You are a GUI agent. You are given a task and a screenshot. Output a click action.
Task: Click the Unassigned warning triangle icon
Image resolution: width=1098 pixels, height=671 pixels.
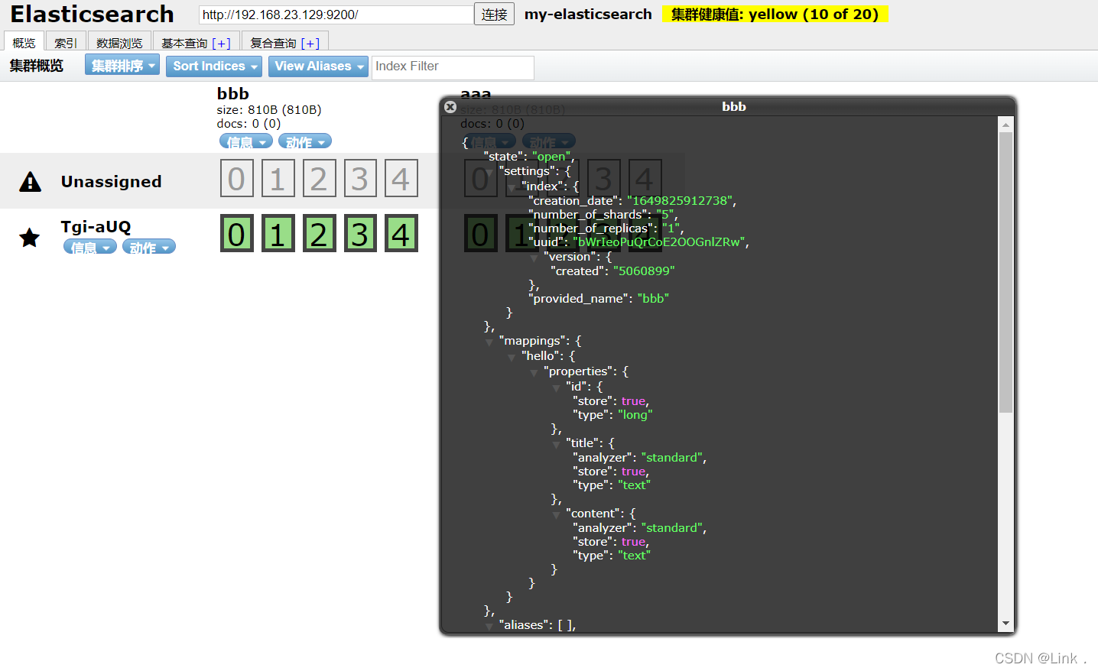[30, 182]
